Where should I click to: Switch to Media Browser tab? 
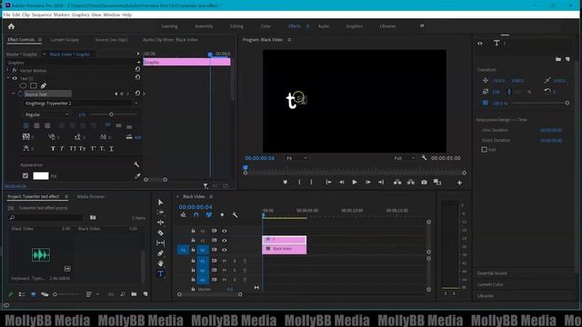[x=91, y=196]
